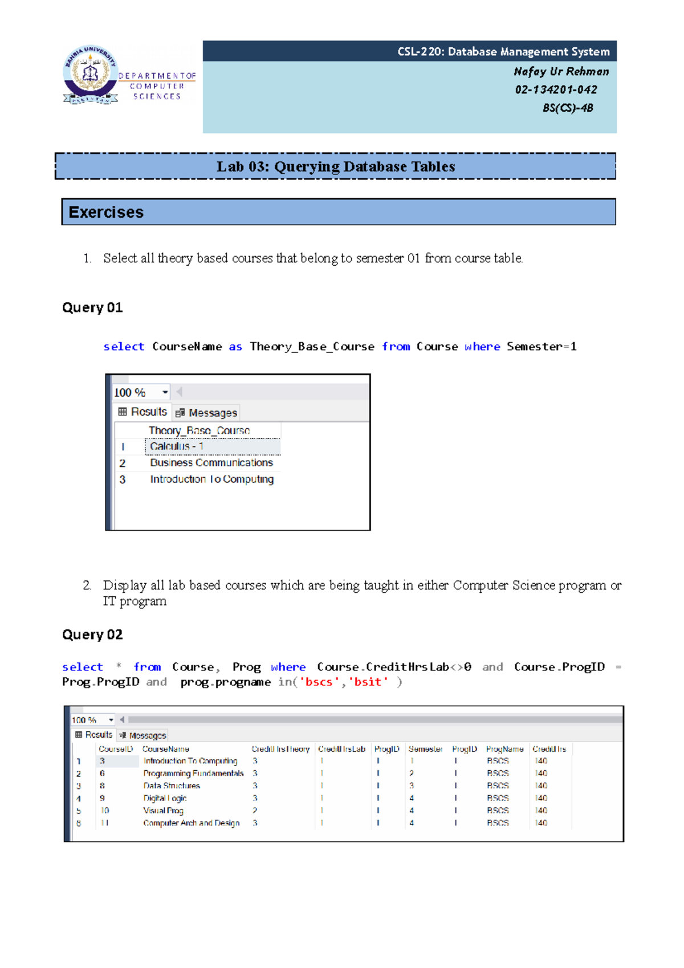Viewport: 684px width, 968px height.
Task: Switch to Results tab in Query 01 screenshot
Action: [x=142, y=412]
